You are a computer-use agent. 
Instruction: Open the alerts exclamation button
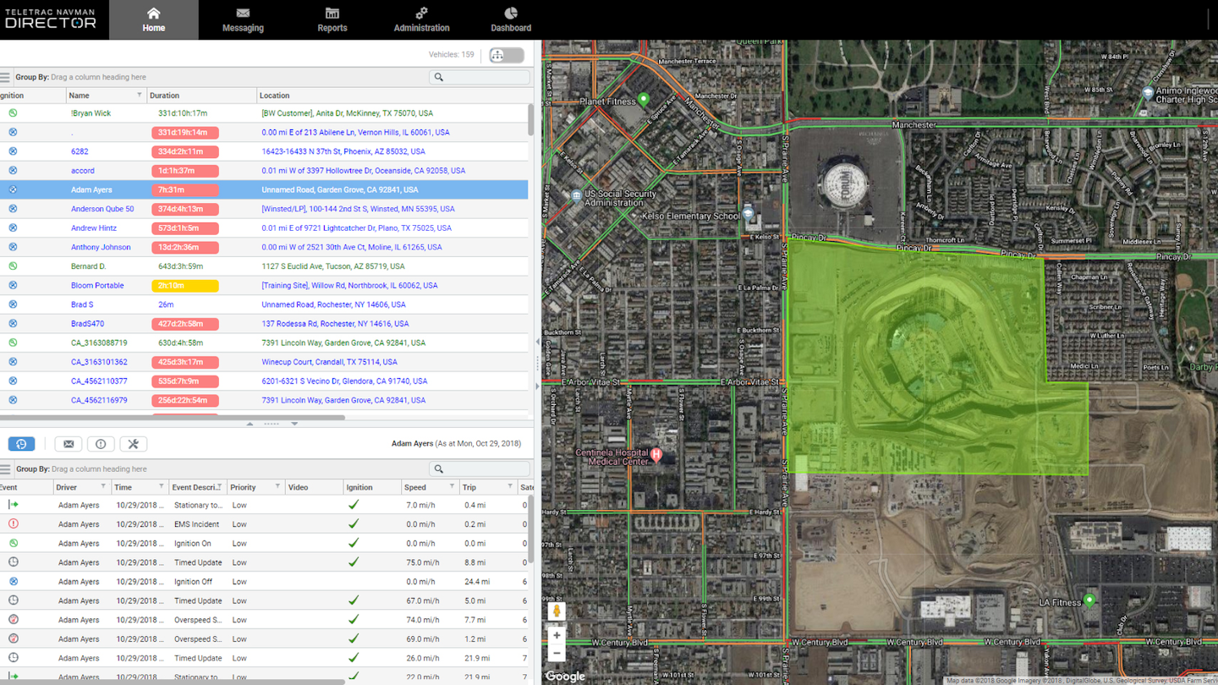point(101,444)
